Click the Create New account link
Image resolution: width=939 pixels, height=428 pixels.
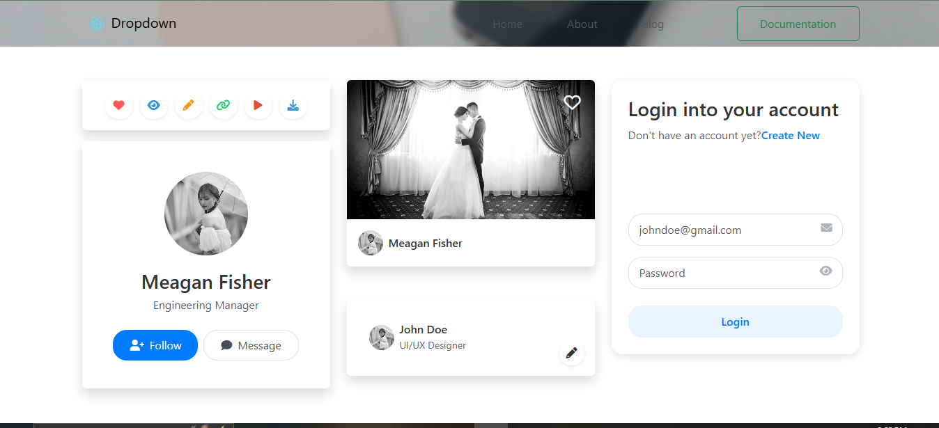[x=790, y=136]
